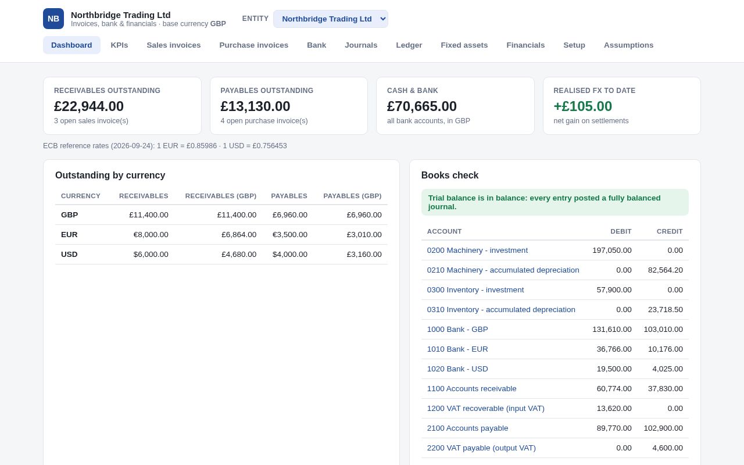Open 1200 VAT recoverable (input VAT) account
Screen dimensions: 744x465
click(486, 409)
